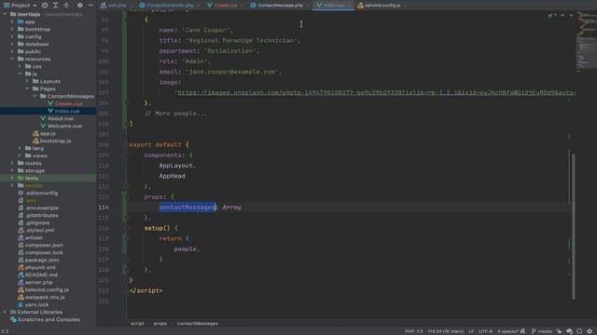The image size is (597, 335).
Task: Click 'props' breadcrumb
Action: [x=160, y=324]
